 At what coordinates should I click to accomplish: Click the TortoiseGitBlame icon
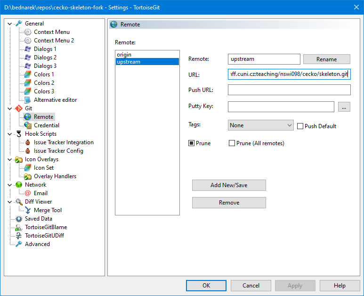tap(19, 227)
